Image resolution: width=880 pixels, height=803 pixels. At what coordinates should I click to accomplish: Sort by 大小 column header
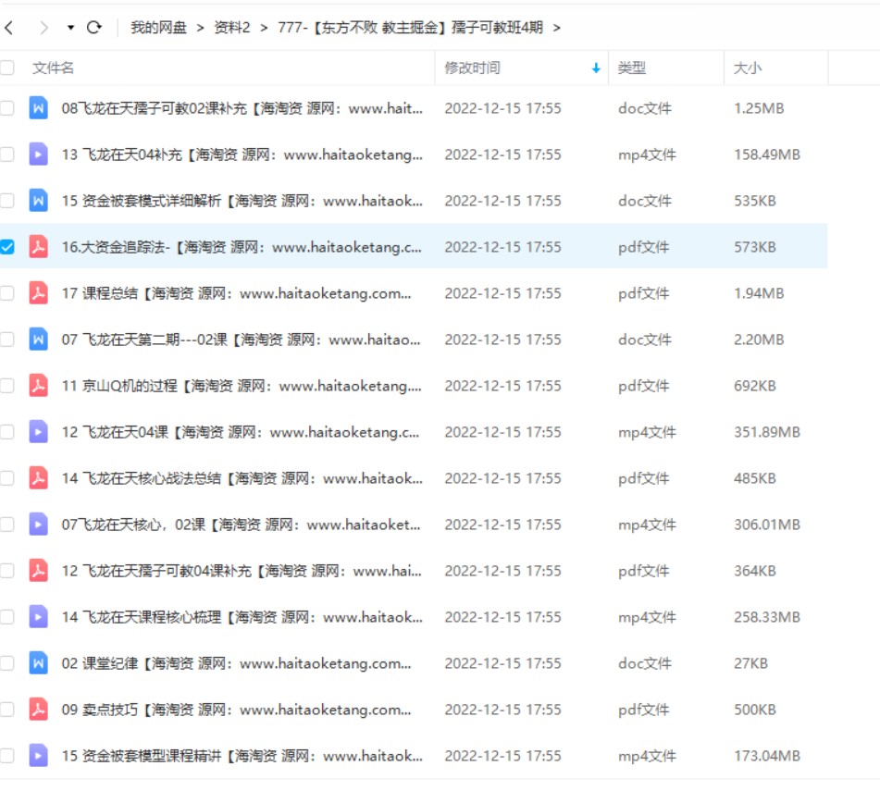click(747, 68)
